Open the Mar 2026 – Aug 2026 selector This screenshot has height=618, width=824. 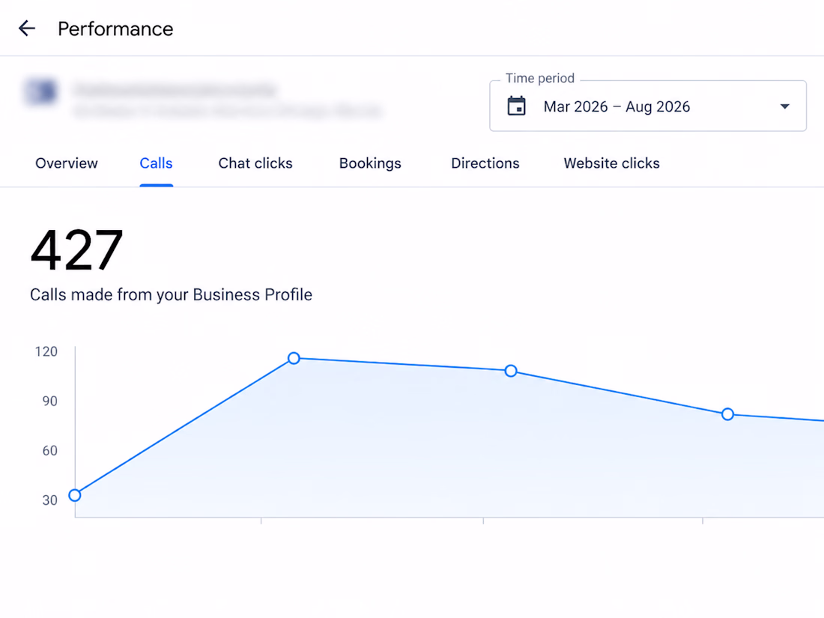coord(647,106)
